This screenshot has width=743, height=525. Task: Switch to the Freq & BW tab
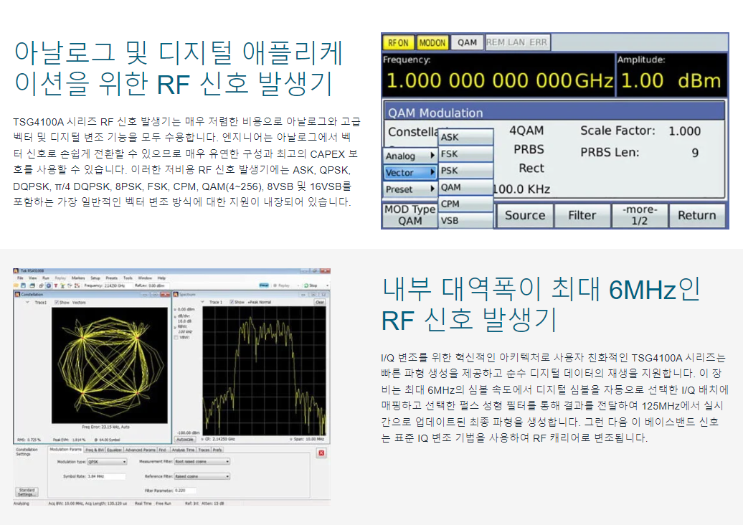point(95,450)
